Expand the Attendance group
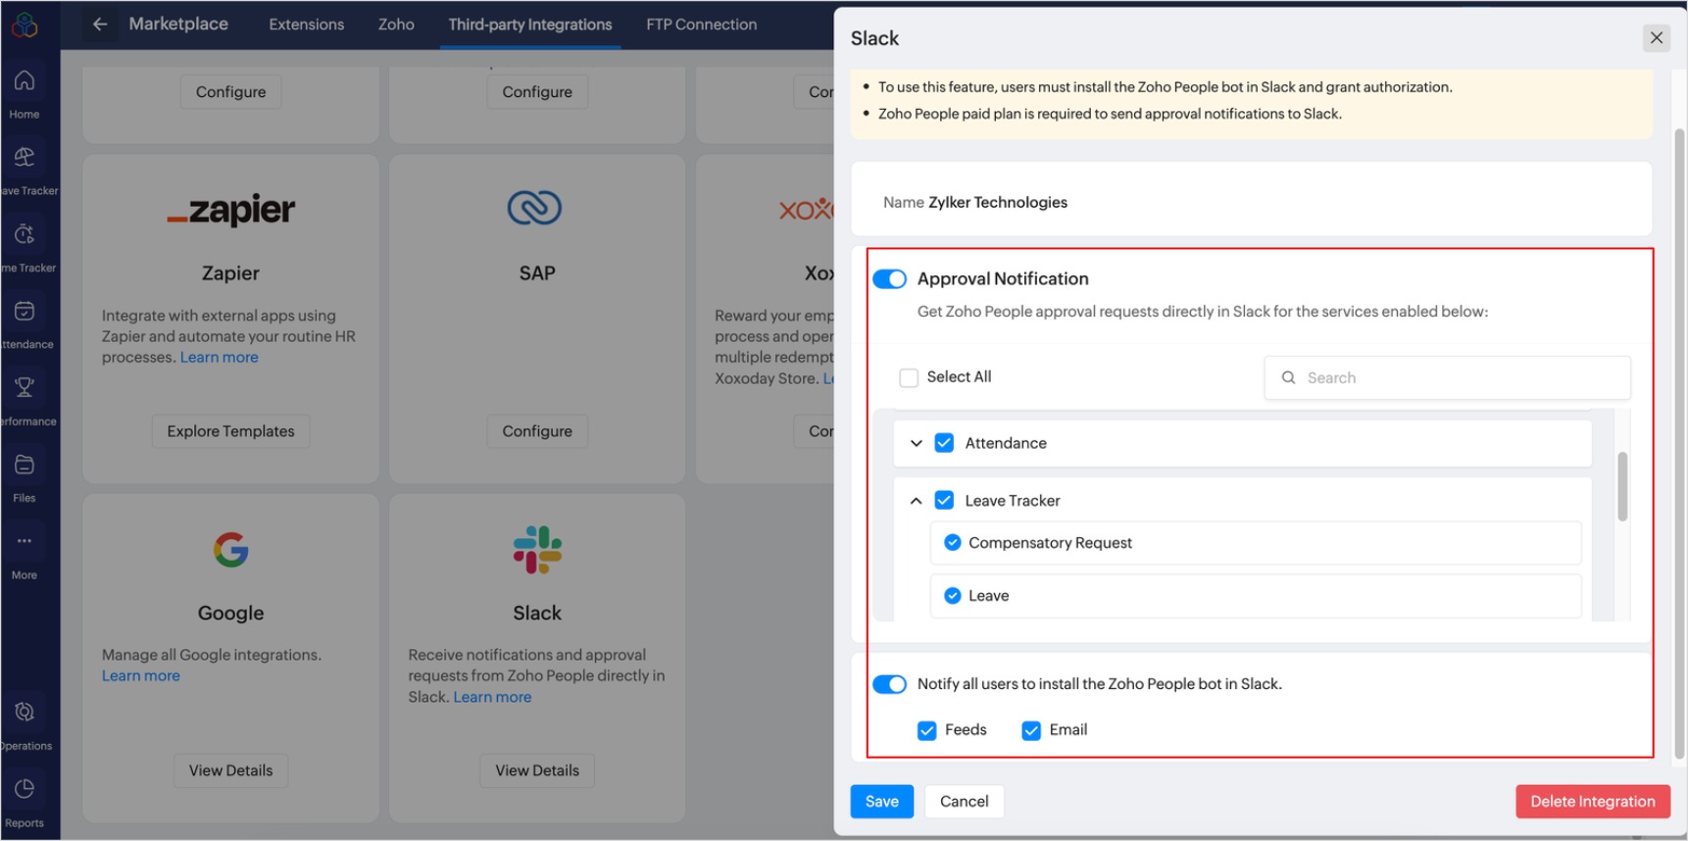This screenshot has height=841, width=1688. [916, 443]
